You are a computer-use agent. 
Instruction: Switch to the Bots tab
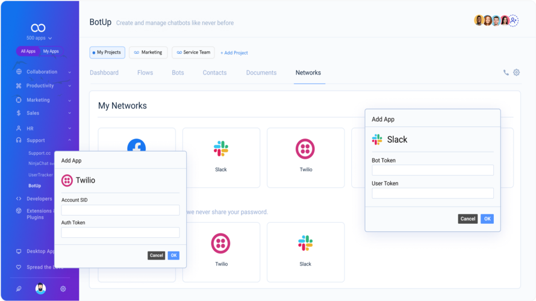pos(178,73)
